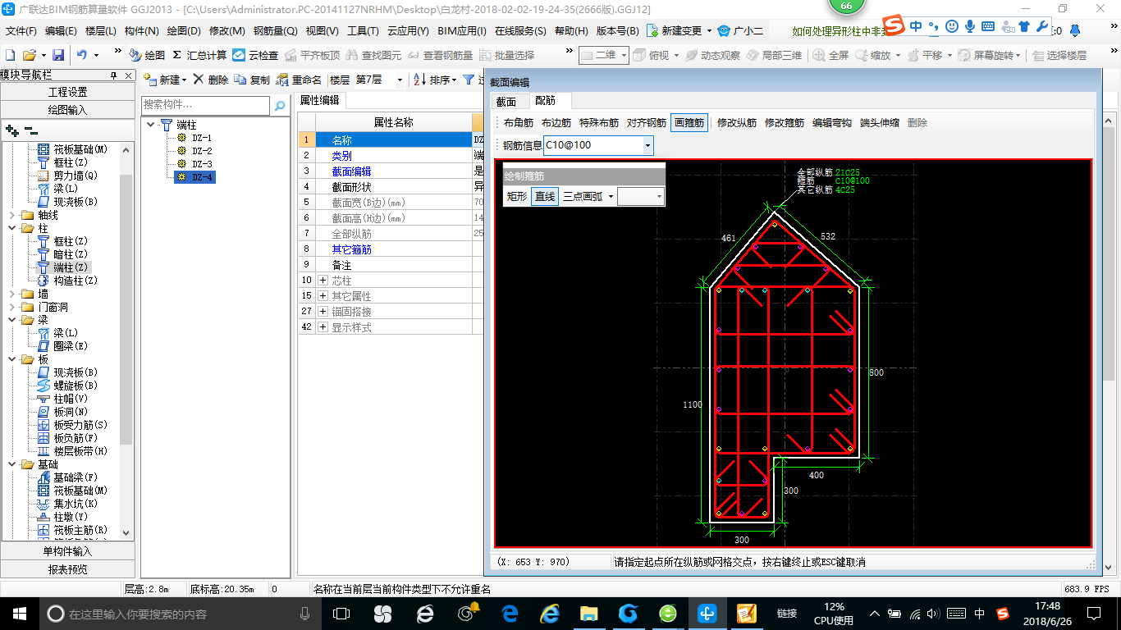Open the 楼层 第7层 floor dropdown

tap(400, 80)
